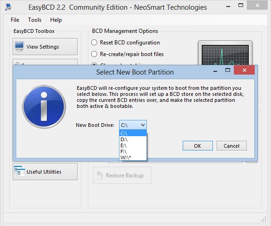Viewport: 271px width, 226px height.
Task: Maximize the EasyBCD main window
Action: click(241, 5)
